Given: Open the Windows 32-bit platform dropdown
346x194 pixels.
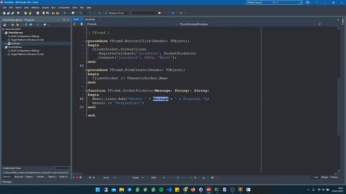Looking at the screenshot, I should tap(117, 13).
